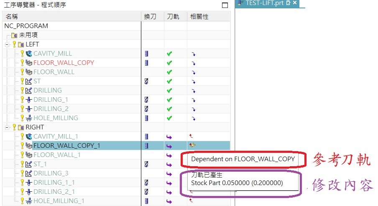
Task: Click the FLOOR_WALL operation icon
Action: [x=29, y=72]
